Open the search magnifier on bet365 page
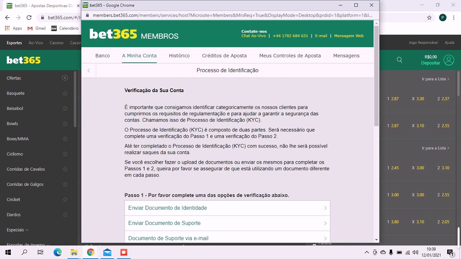The height and width of the screenshot is (259, 461). point(399,60)
